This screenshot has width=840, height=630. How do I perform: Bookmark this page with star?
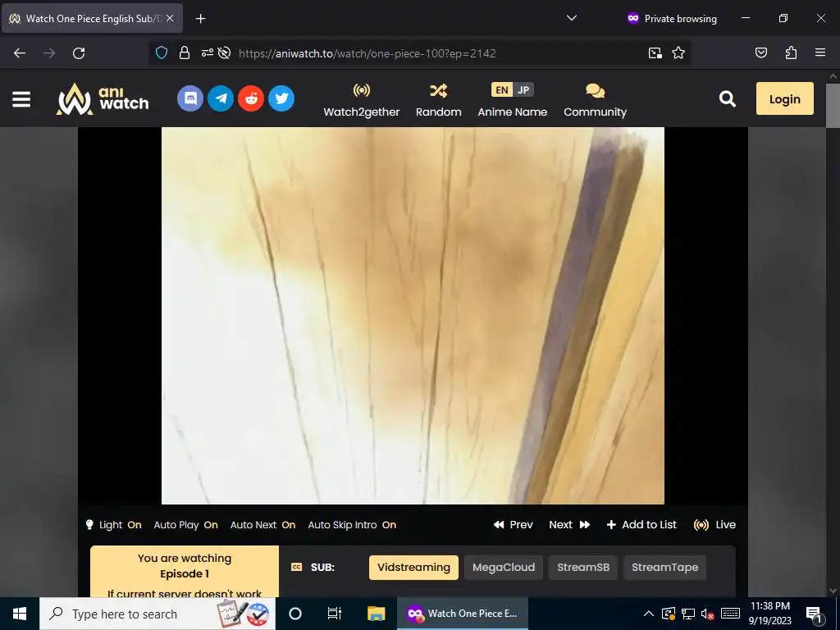678,53
